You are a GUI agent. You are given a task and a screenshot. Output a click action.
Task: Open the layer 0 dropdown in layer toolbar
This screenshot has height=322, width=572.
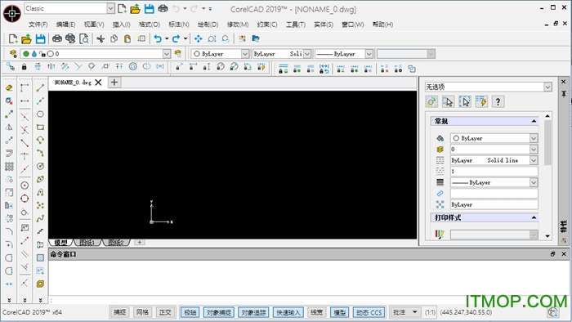pos(167,54)
